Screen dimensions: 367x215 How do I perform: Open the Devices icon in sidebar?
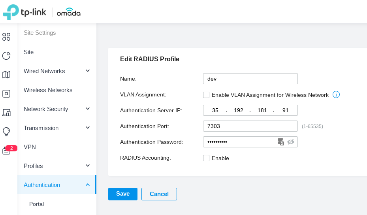(x=6, y=94)
